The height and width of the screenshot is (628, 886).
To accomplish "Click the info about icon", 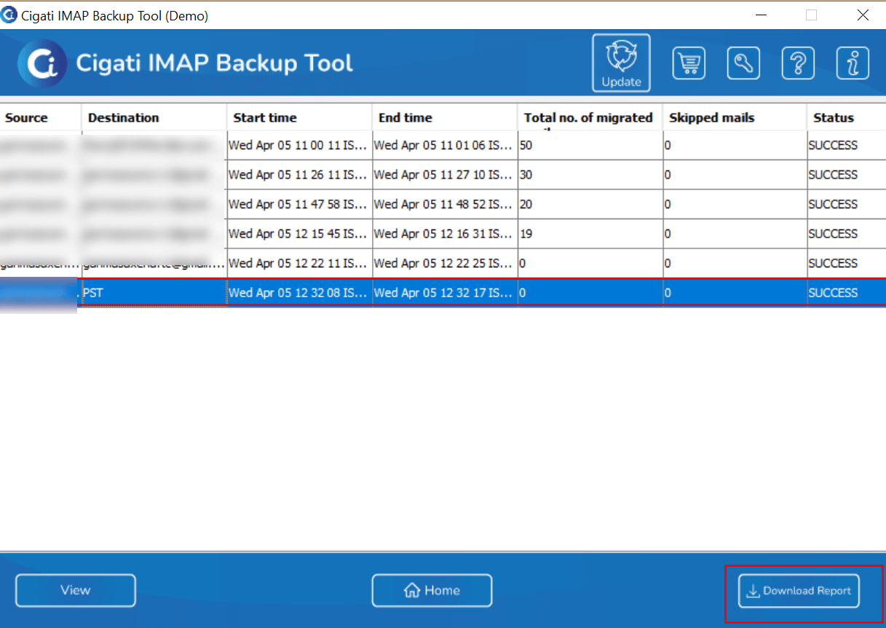I will tap(853, 63).
